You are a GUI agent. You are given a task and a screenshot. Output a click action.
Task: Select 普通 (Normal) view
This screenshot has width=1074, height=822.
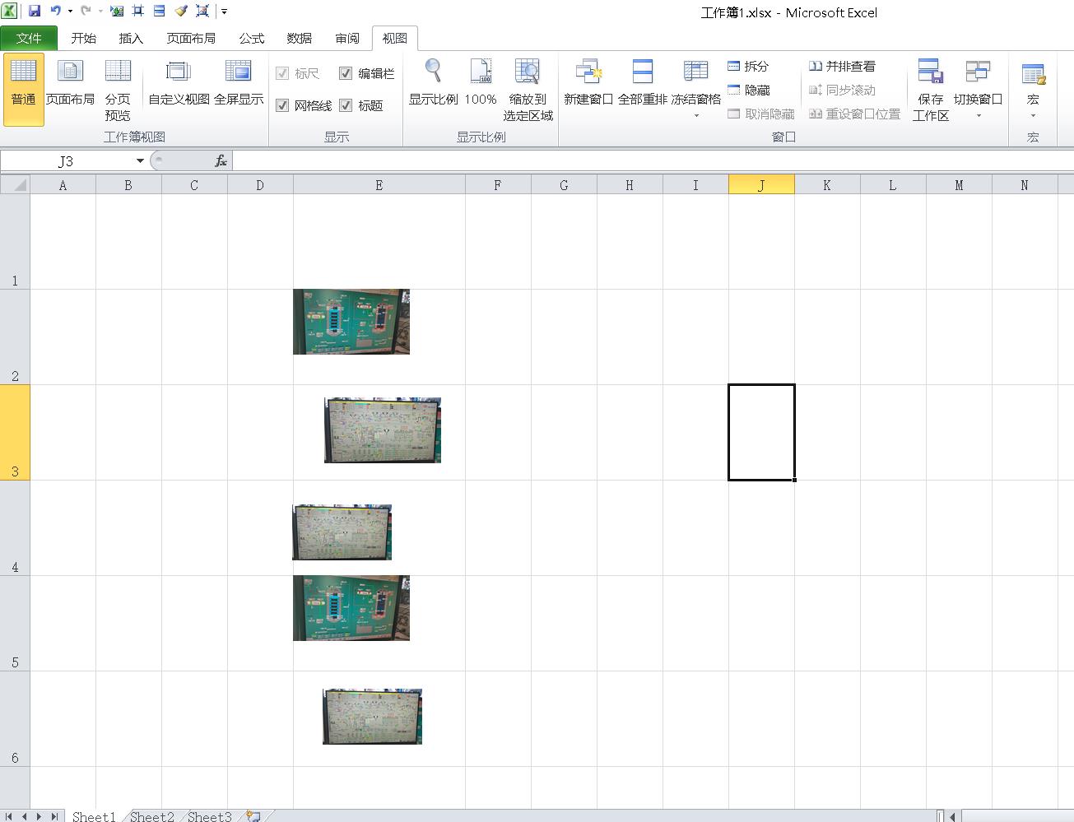[23, 89]
